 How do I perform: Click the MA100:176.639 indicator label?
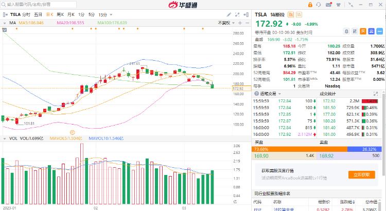[112, 23]
